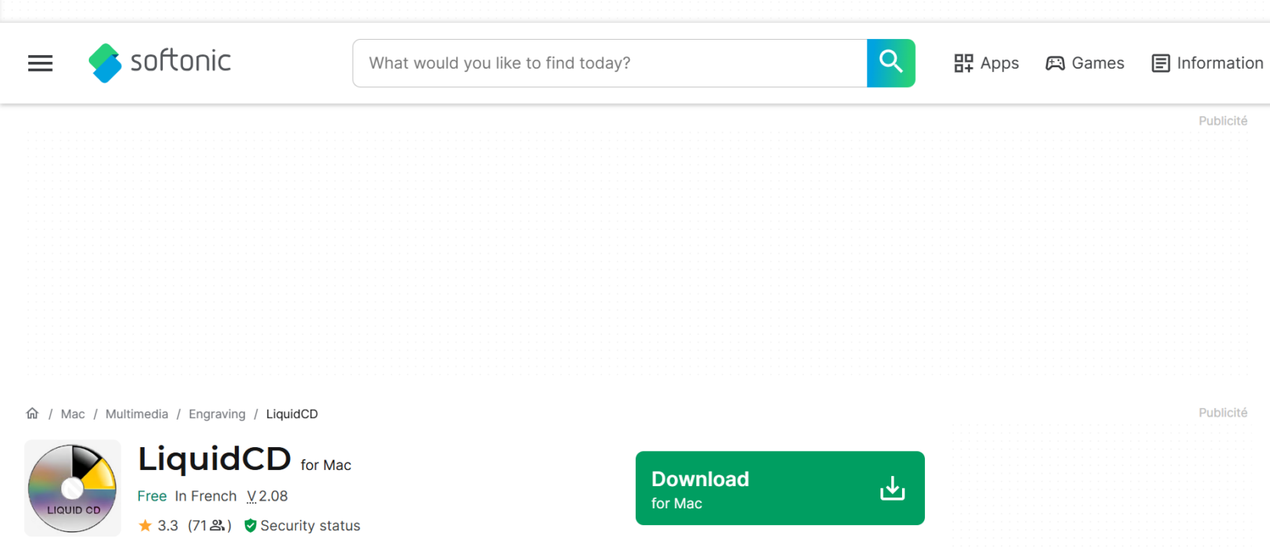The image size is (1270, 548).
Task: Open the Information menu
Action: click(1207, 63)
